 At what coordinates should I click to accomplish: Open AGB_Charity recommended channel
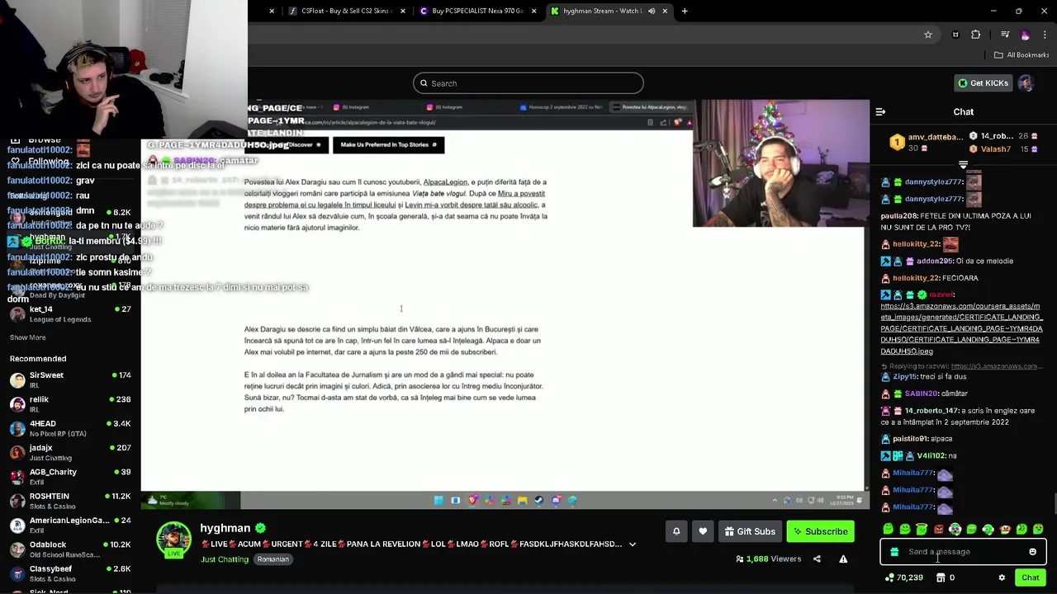point(70,476)
